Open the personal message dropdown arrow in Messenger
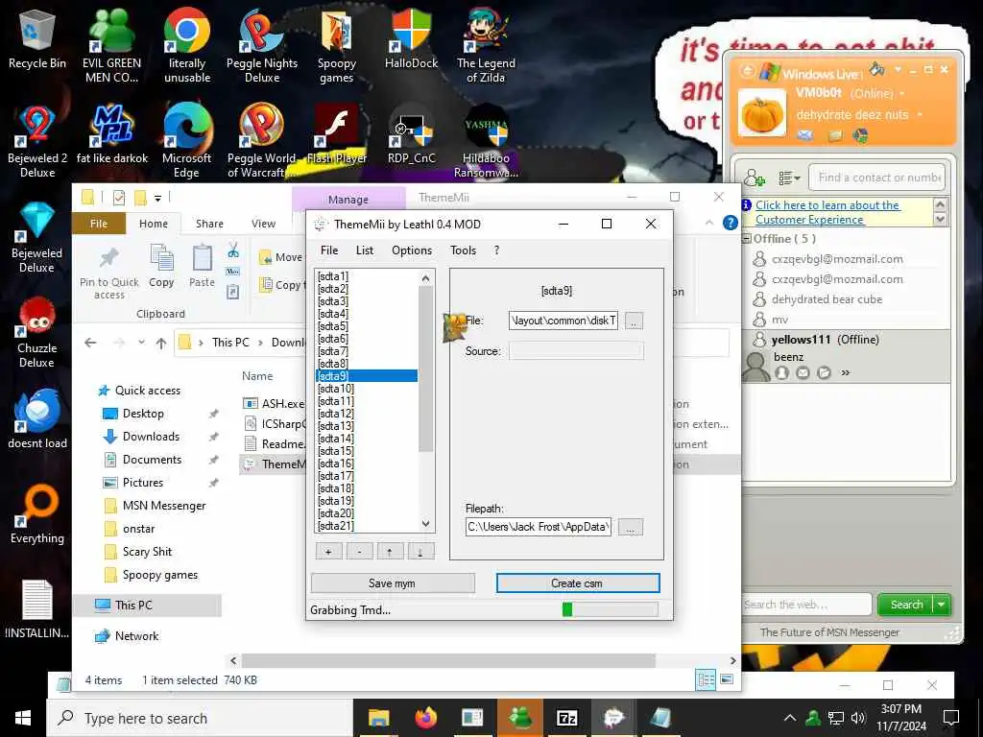 [x=920, y=115]
